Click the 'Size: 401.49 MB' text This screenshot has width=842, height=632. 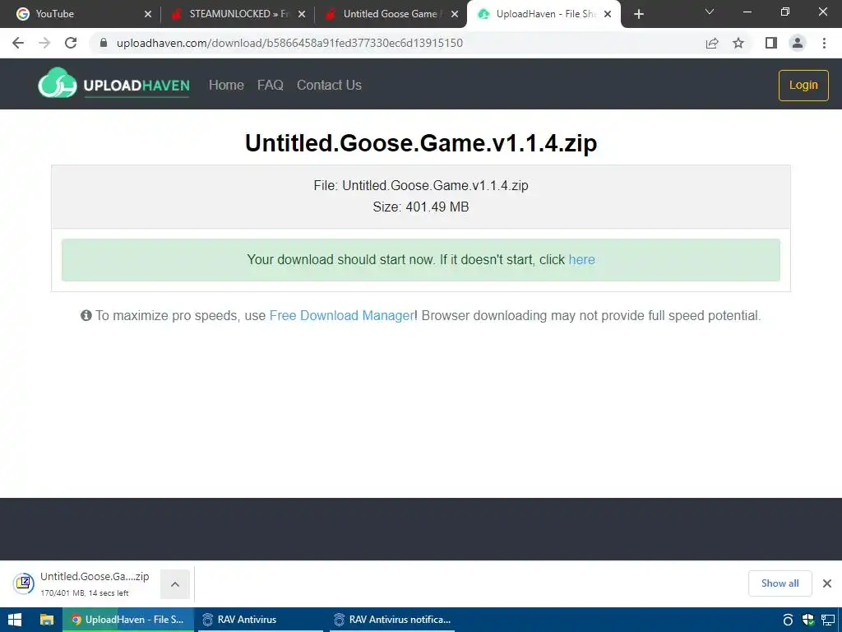[421, 207]
